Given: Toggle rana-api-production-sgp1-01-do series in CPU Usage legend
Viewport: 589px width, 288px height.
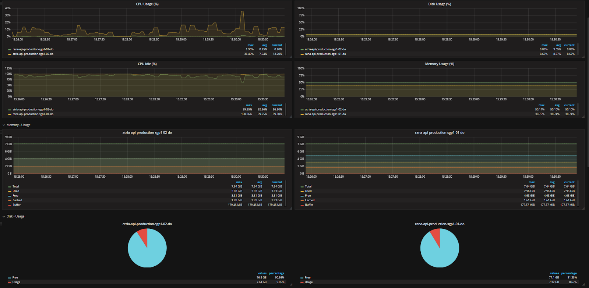Looking at the screenshot, I should [x=33, y=49].
